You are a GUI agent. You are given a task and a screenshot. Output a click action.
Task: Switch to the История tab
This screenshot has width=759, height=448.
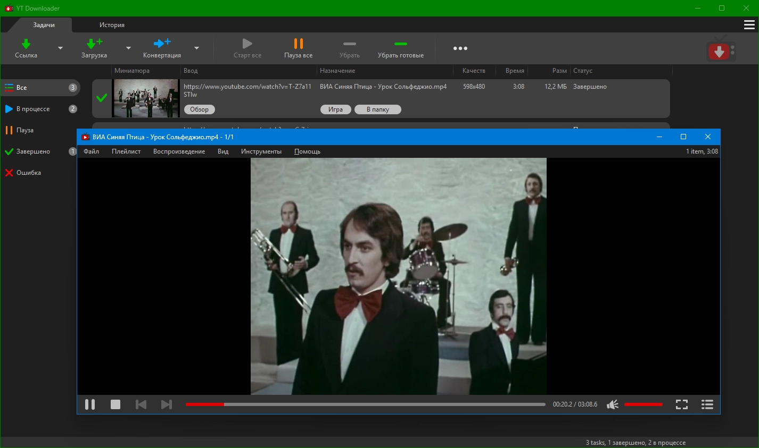click(112, 25)
